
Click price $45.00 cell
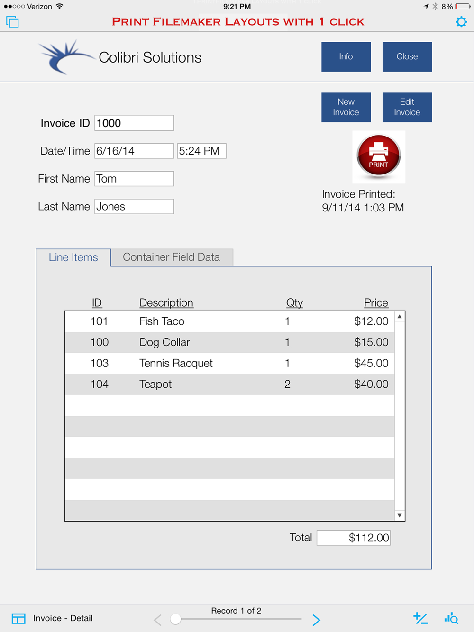tap(371, 363)
